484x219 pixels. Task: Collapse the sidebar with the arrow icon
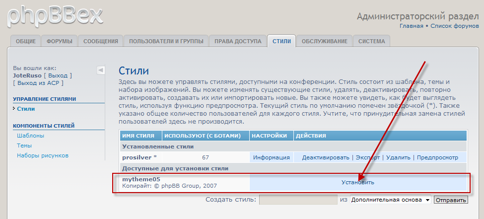pyautogui.click(x=101, y=70)
